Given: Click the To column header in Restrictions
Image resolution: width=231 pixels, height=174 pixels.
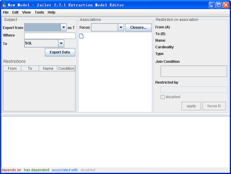Looking at the screenshot, I should (x=30, y=69).
